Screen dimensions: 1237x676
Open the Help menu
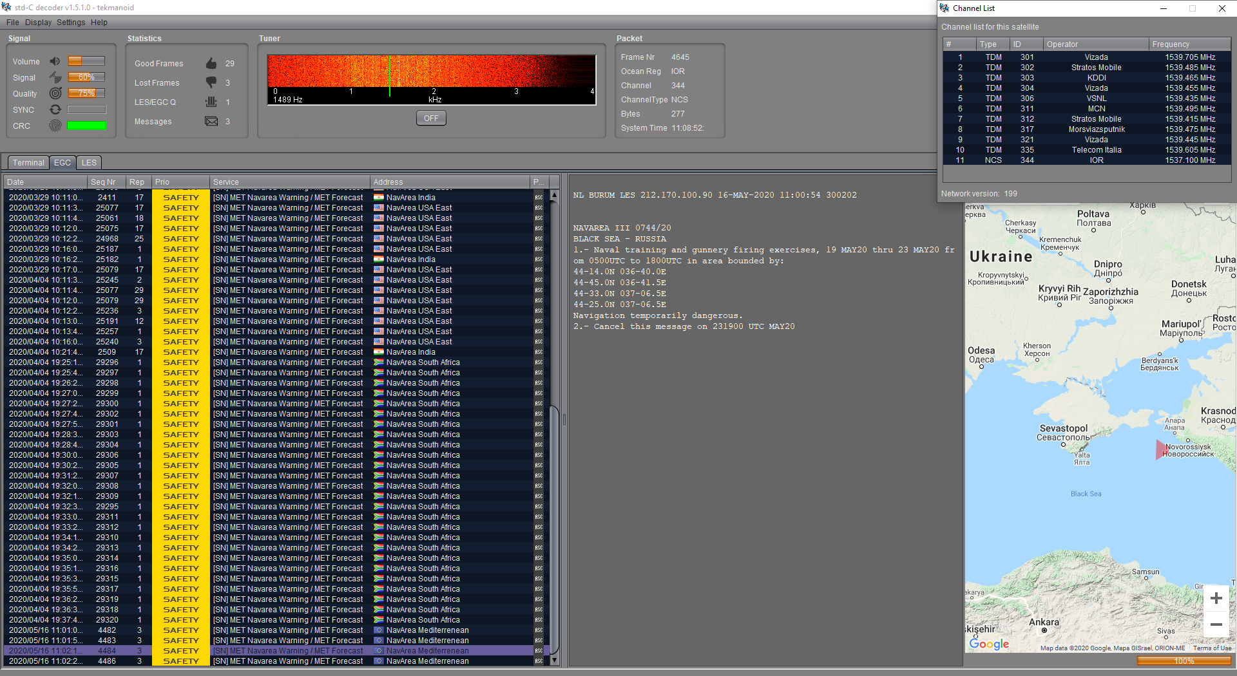coord(99,22)
